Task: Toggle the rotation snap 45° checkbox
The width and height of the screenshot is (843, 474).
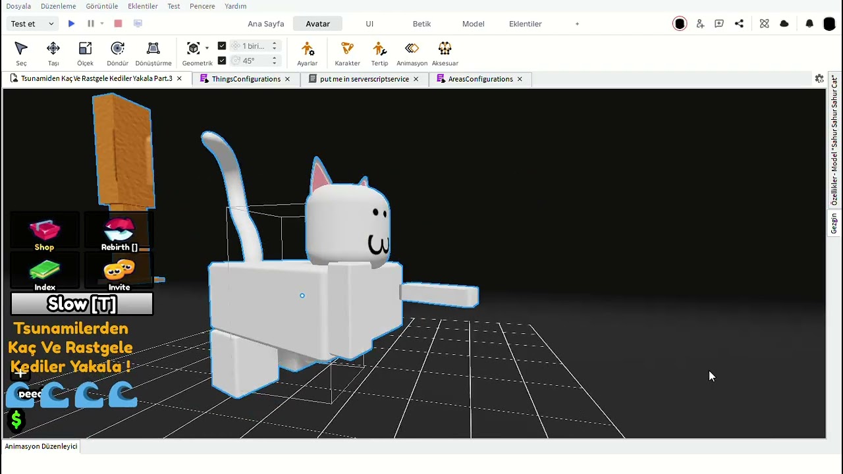Action: (222, 61)
